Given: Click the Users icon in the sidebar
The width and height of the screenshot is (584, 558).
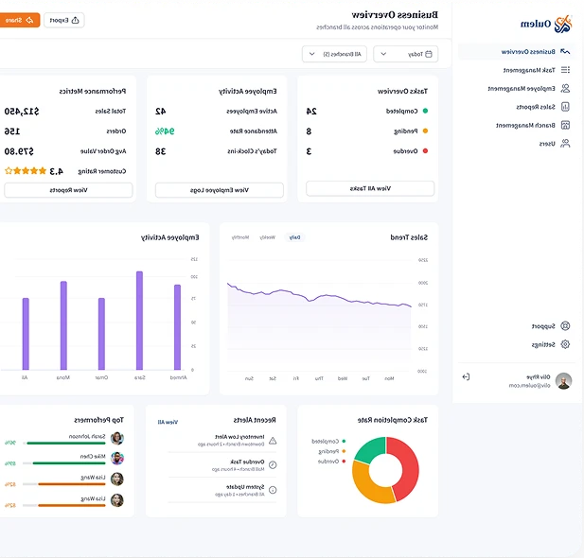Looking at the screenshot, I should click(565, 144).
